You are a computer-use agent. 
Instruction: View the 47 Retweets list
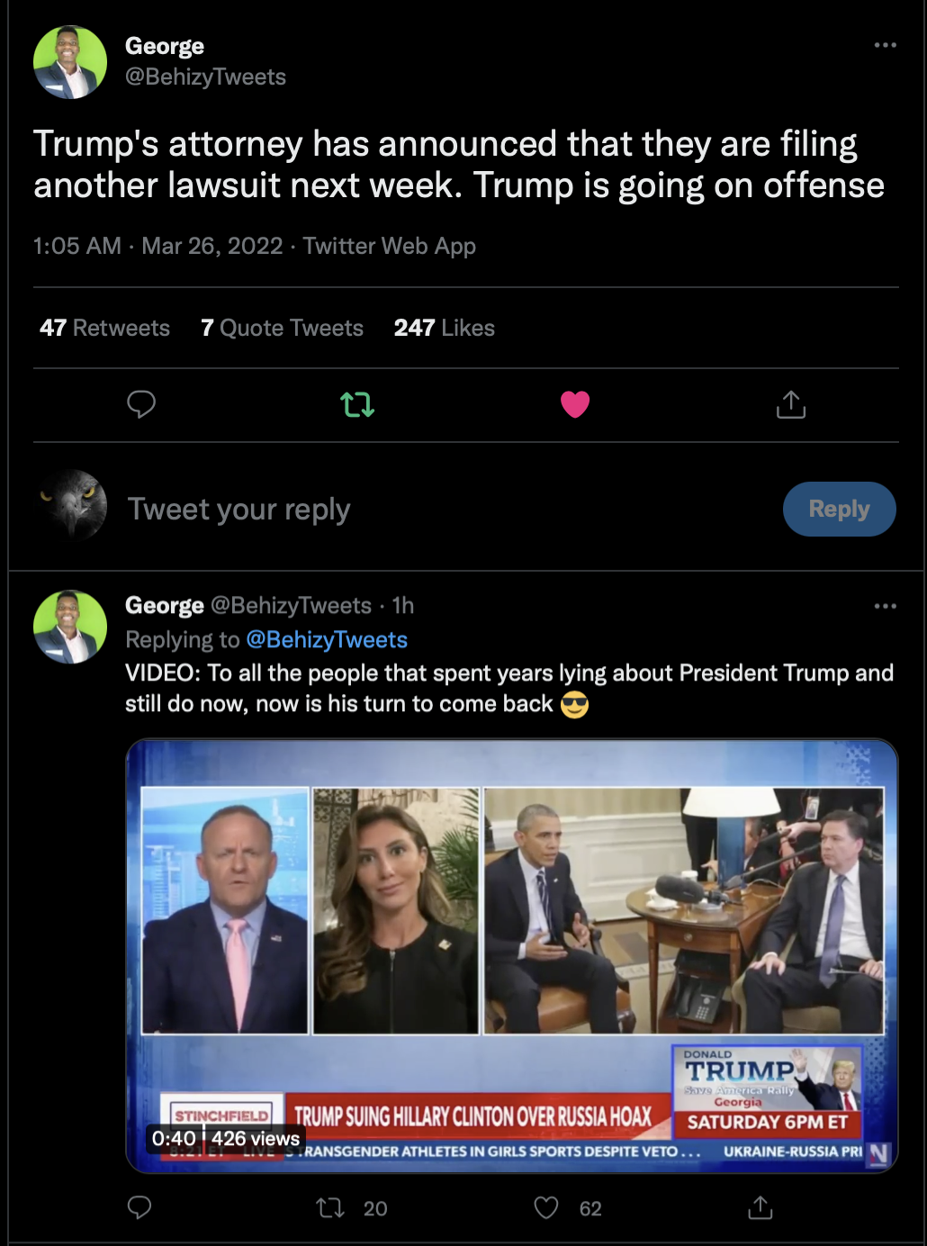104,328
